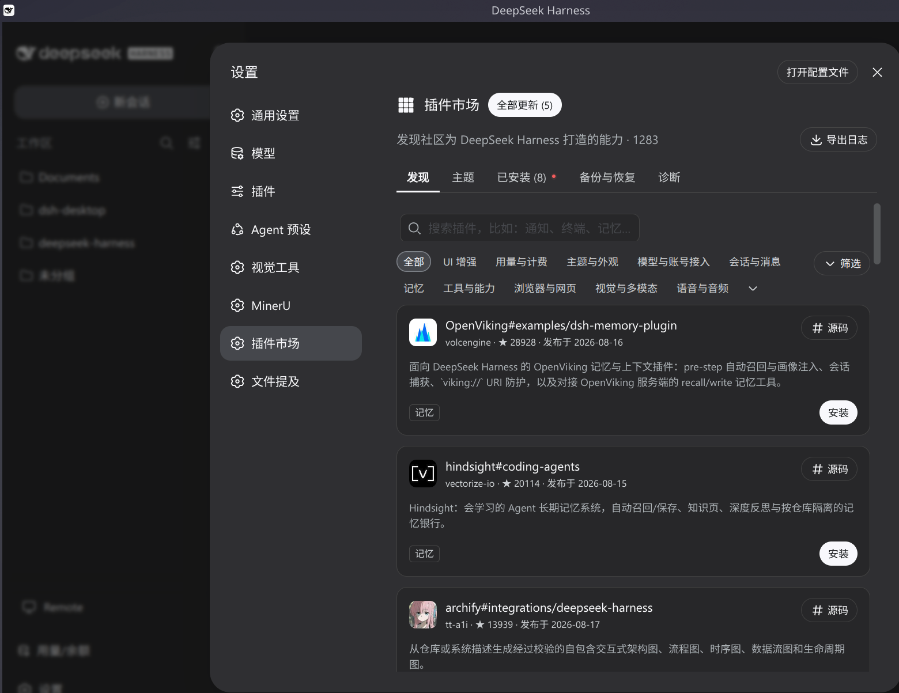Switch to the 主题 tab
This screenshot has height=693, width=899.
[x=463, y=177]
